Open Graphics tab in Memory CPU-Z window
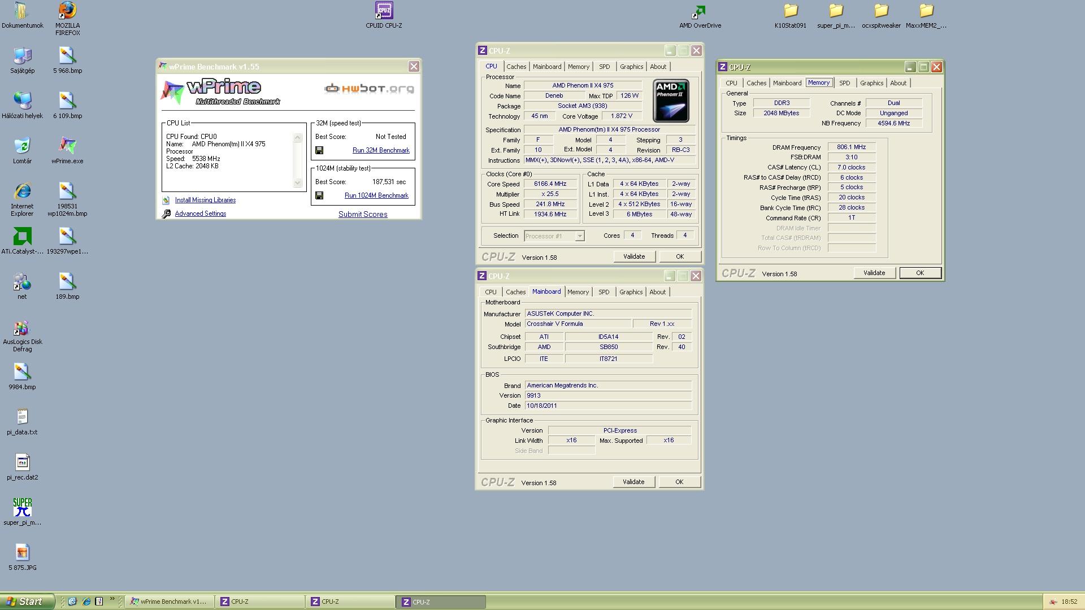Viewport: 1085px width, 610px height. point(871,83)
